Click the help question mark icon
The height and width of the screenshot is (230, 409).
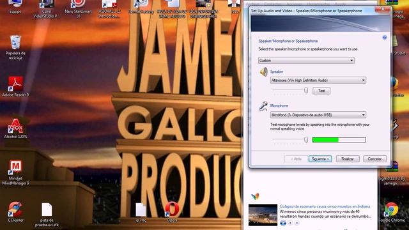385,38
